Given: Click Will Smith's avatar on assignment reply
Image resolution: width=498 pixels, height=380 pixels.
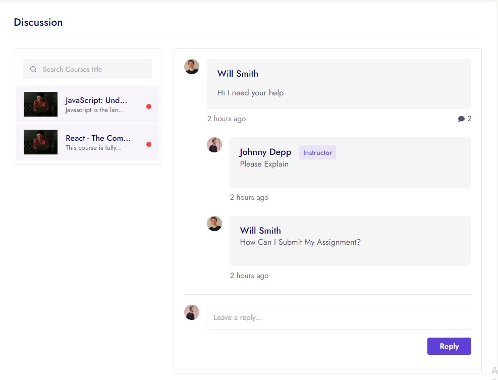Looking at the screenshot, I should pos(214,224).
